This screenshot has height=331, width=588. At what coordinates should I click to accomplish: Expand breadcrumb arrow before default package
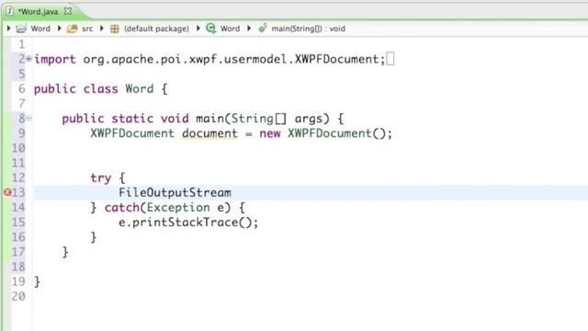click(x=102, y=29)
